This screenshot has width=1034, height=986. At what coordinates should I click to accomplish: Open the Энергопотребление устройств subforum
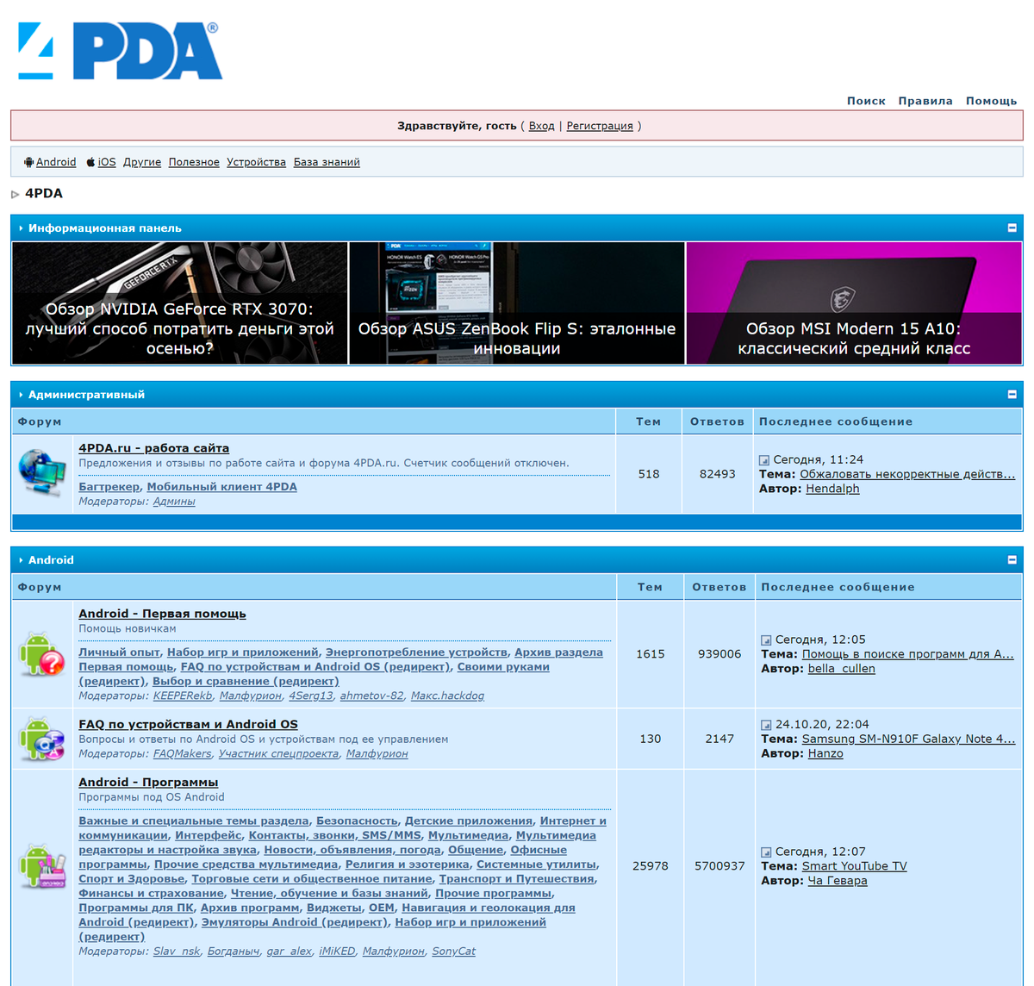tap(416, 652)
